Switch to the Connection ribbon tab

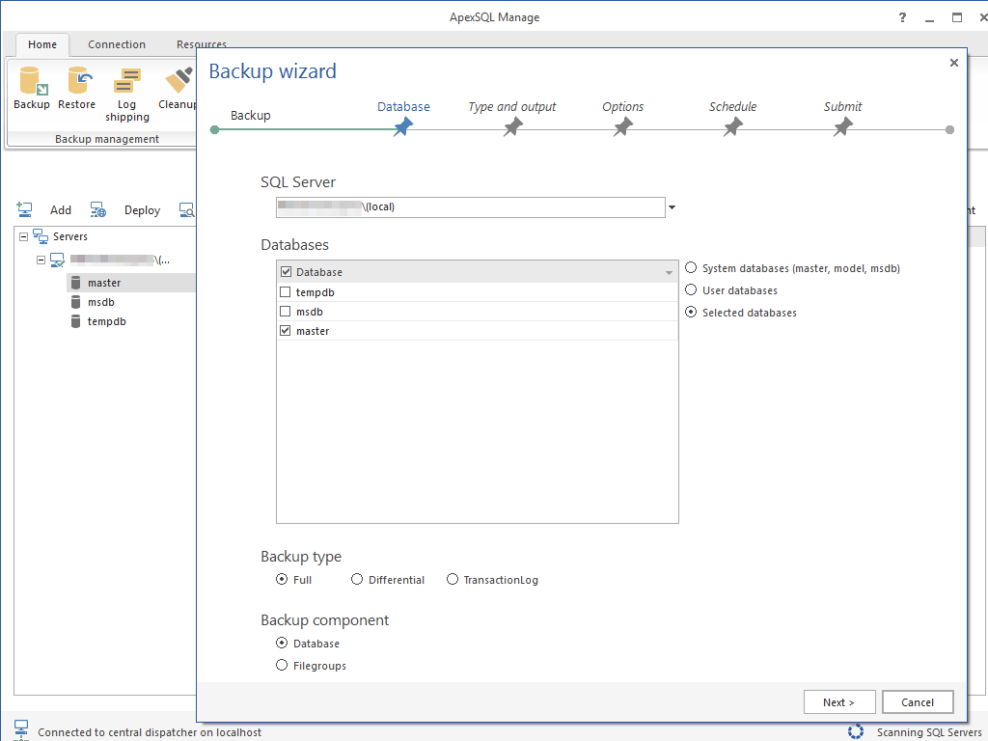click(x=117, y=44)
